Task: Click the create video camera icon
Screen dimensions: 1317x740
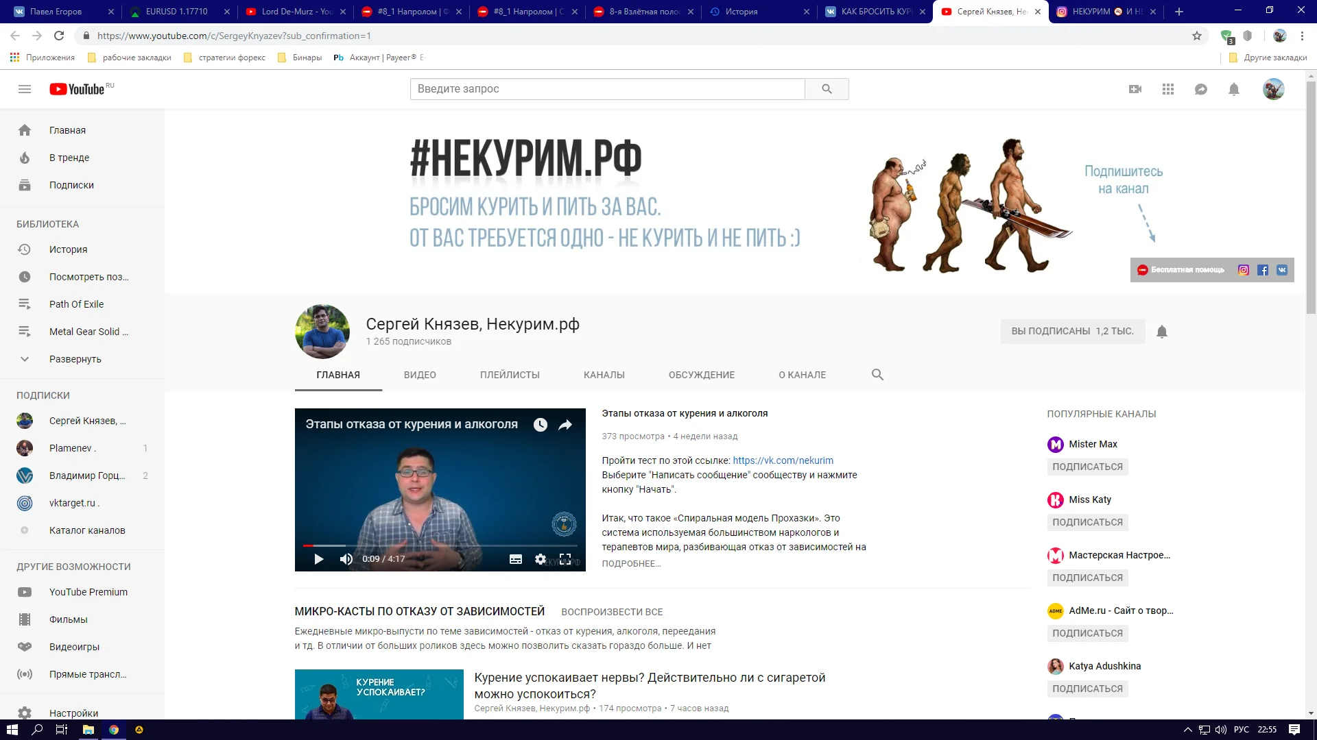Action: click(x=1135, y=89)
